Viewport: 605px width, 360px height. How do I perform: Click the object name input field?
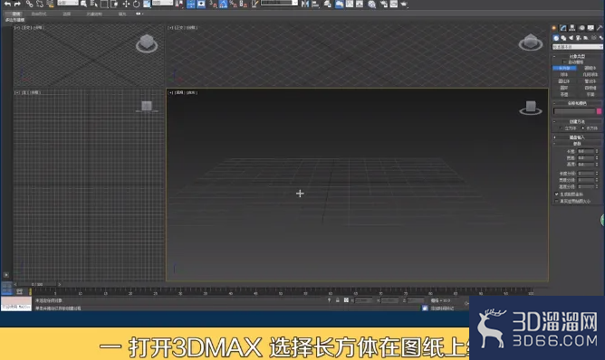574,111
